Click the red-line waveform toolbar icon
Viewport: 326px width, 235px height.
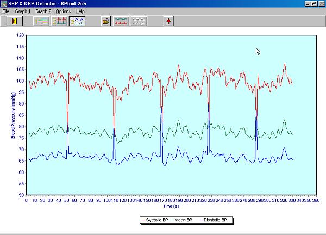122,21
